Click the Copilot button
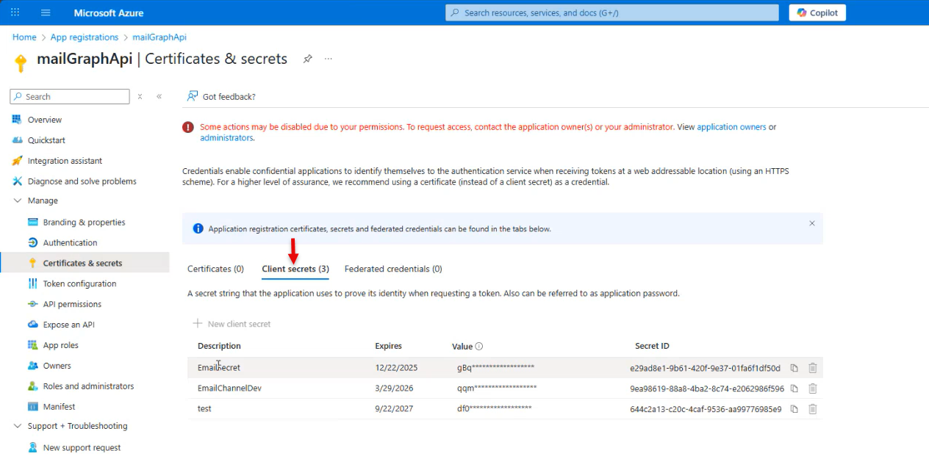929x470 pixels. click(x=817, y=12)
